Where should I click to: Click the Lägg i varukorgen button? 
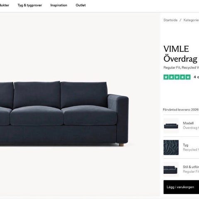pyautogui.click(x=181, y=187)
